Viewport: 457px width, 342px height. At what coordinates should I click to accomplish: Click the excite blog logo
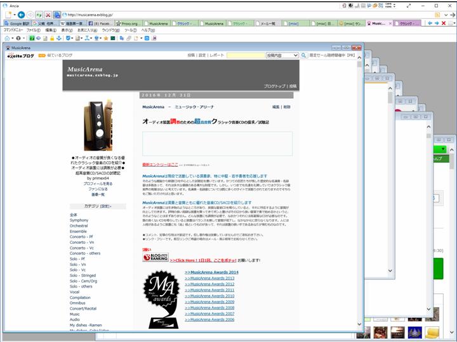[x=21, y=55]
